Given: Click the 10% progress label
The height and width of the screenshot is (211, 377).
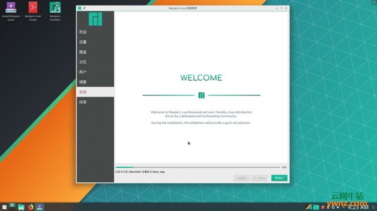Looking at the screenshot, I should [284, 167].
